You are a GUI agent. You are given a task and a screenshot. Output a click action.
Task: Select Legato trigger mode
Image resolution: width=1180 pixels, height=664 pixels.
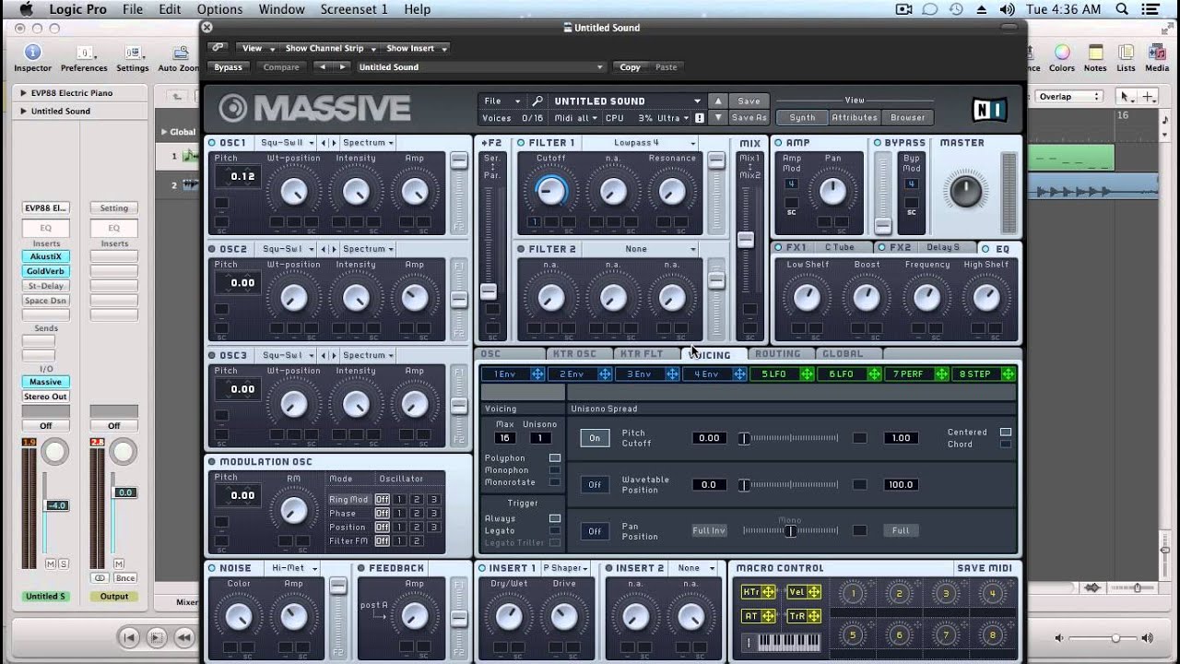click(555, 530)
